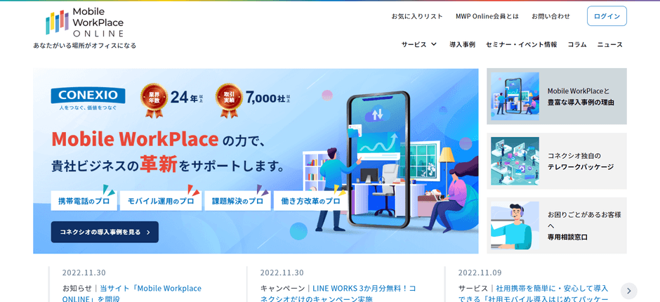Click コネクシオの導入事例を見る button
Viewport: 660px width, 302px height.
[105, 232]
